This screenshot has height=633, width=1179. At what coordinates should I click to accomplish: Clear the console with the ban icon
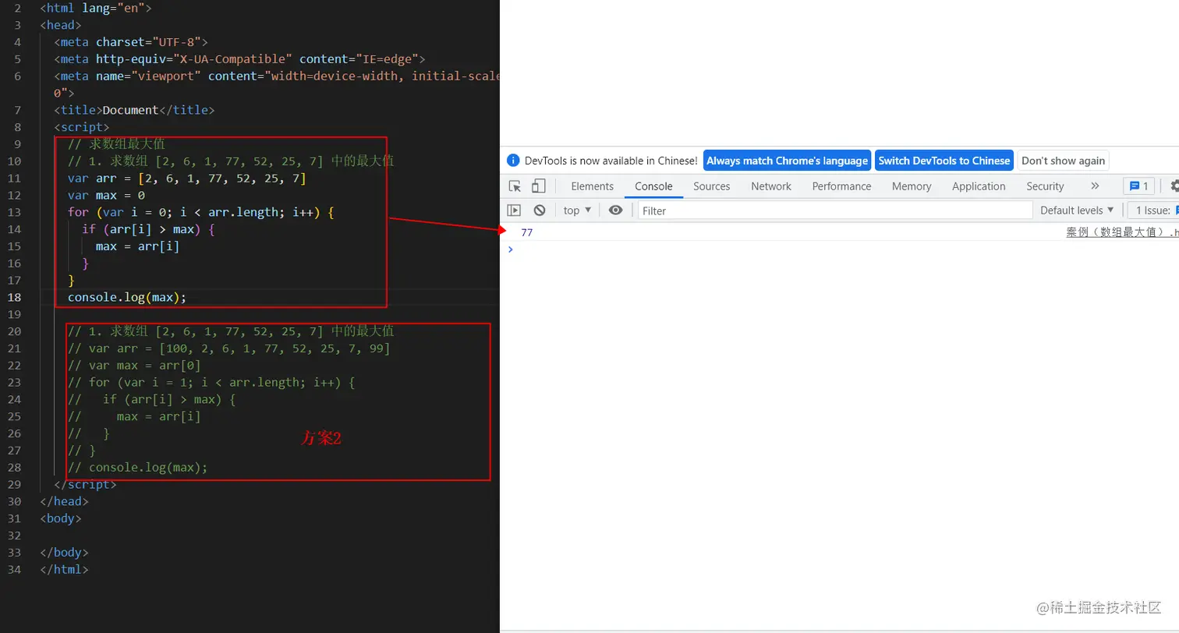tap(540, 210)
